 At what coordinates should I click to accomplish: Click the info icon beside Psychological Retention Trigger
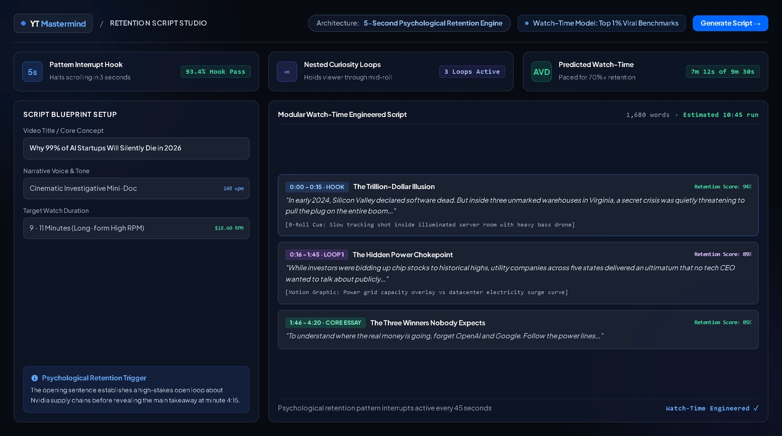click(35, 378)
